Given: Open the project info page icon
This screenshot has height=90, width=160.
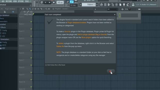Looking at the screenshot, I should [x=120, y=4].
